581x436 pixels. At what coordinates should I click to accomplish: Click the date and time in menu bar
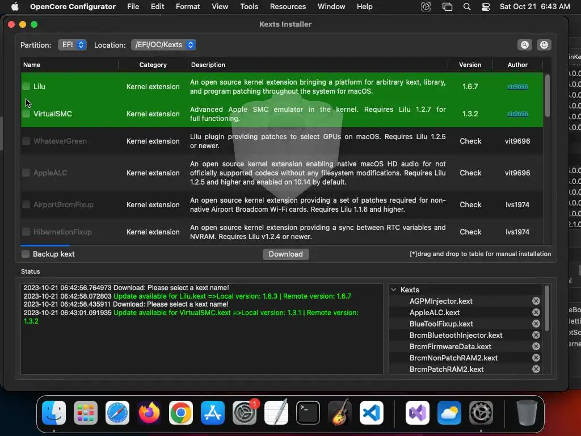[x=534, y=7]
